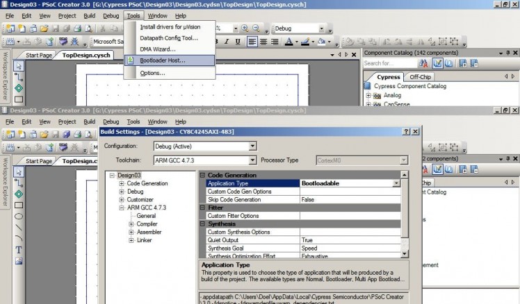Click expand-all icon in upper Component Catalog
The image size is (520, 304).
coord(463,63)
